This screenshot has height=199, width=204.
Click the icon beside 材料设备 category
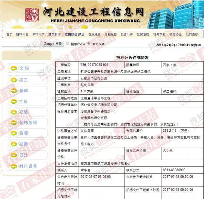(x=14, y=166)
